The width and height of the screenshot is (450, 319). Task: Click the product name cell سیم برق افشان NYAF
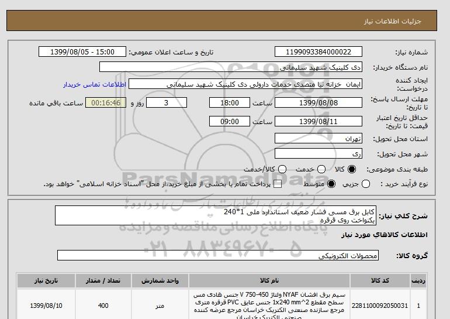[x=269, y=306]
